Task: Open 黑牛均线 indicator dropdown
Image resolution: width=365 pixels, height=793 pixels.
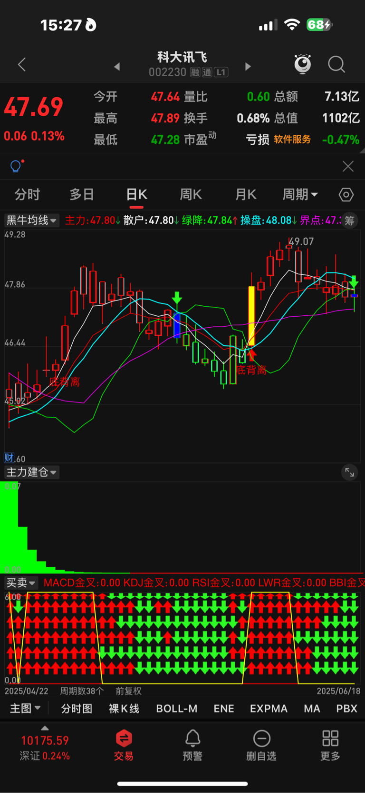Action: [31, 220]
